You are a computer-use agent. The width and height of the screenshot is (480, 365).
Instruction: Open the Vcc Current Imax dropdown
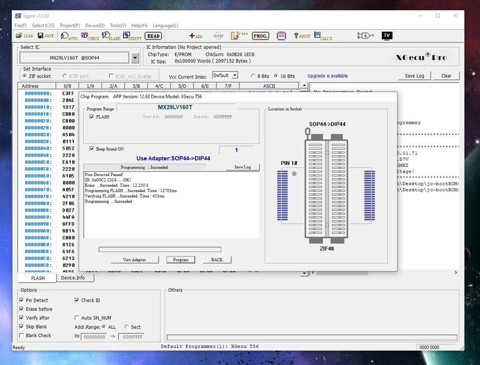tap(235, 76)
